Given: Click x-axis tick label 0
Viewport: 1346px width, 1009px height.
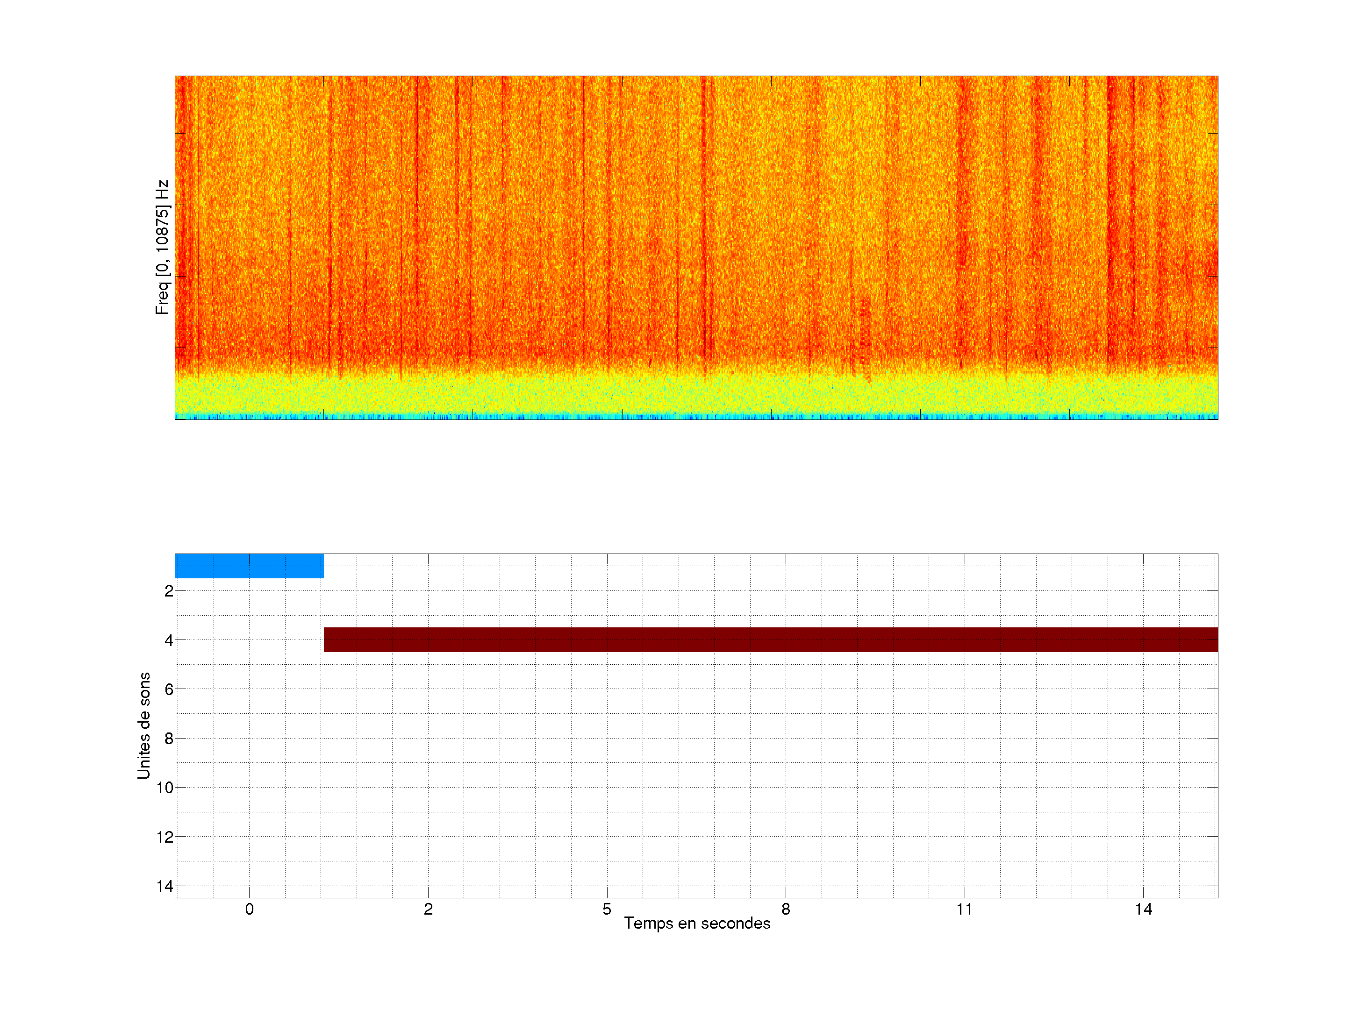Looking at the screenshot, I should (x=249, y=909).
